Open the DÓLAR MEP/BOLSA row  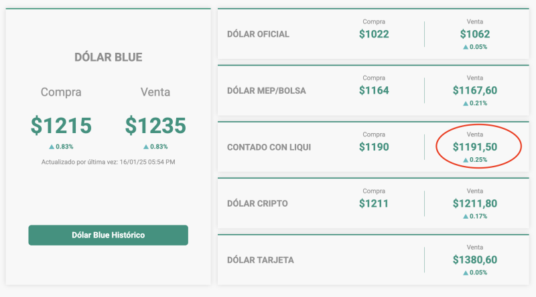coord(267,90)
